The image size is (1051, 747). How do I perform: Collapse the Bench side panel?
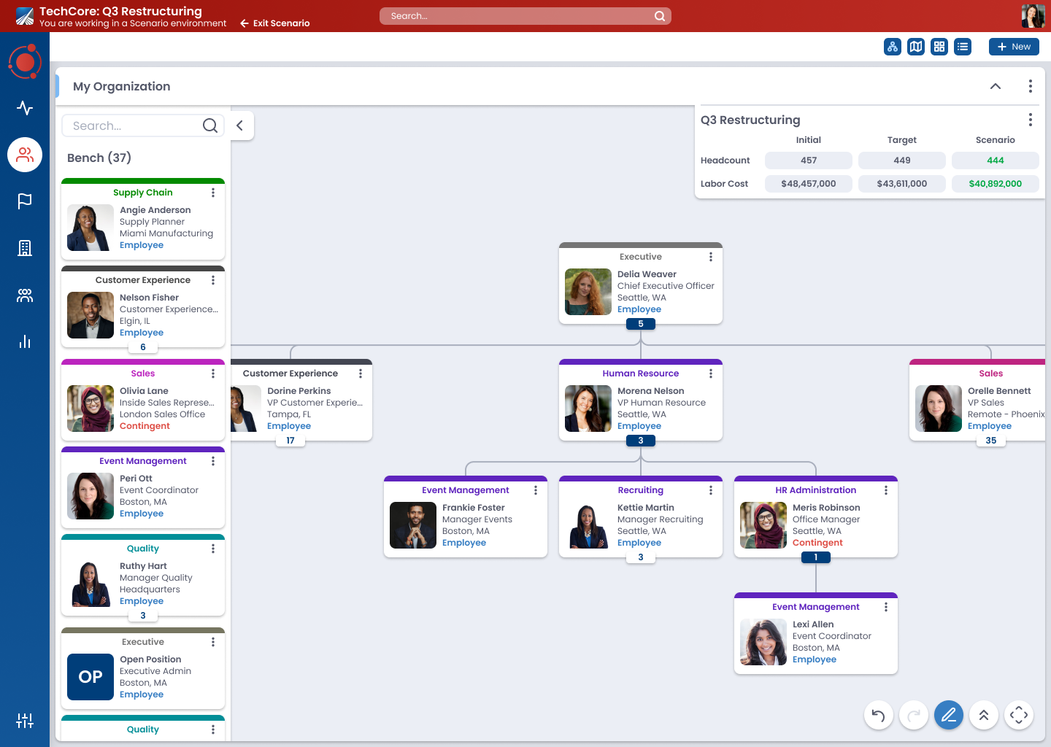[239, 125]
